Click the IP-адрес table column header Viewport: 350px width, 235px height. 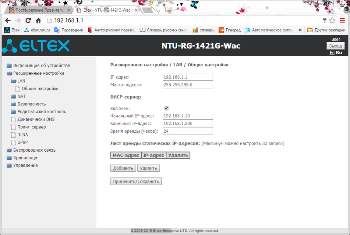tap(154, 155)
